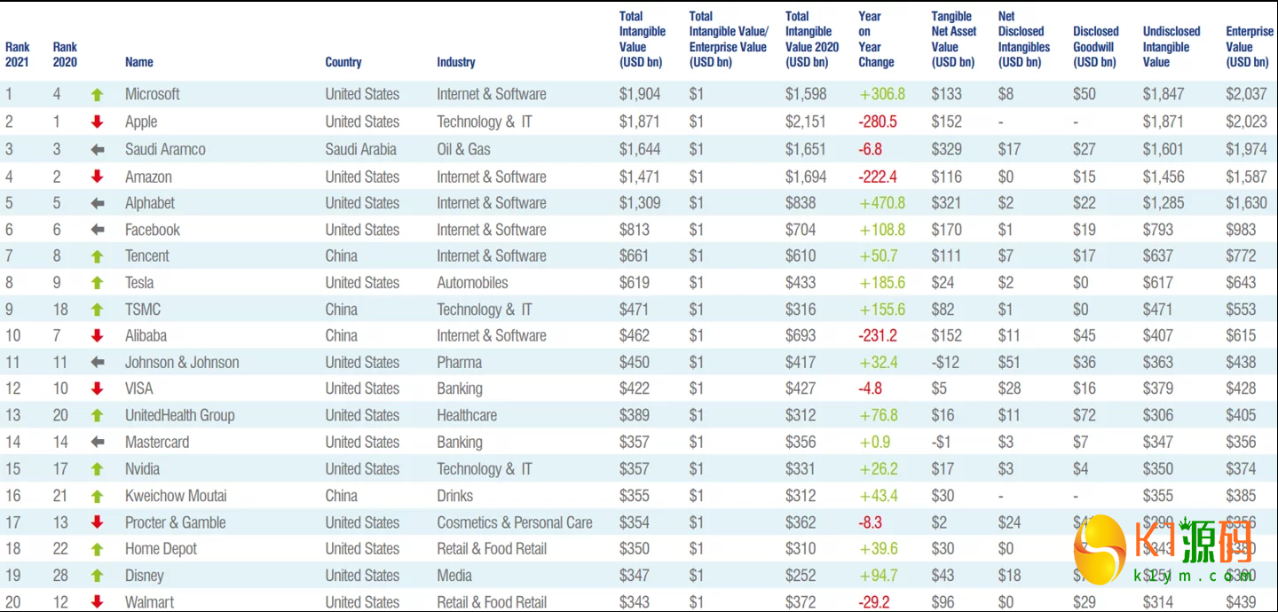Image resolution: width=1278 pixels, height=612 pixels.
Task: Click the red down arrow beside Amazon
Action: [x=98, y=177]
